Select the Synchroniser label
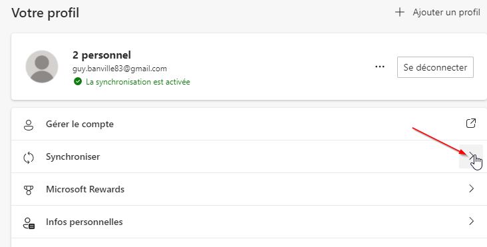This screenshot has height=247, width=487. (73, 156)
